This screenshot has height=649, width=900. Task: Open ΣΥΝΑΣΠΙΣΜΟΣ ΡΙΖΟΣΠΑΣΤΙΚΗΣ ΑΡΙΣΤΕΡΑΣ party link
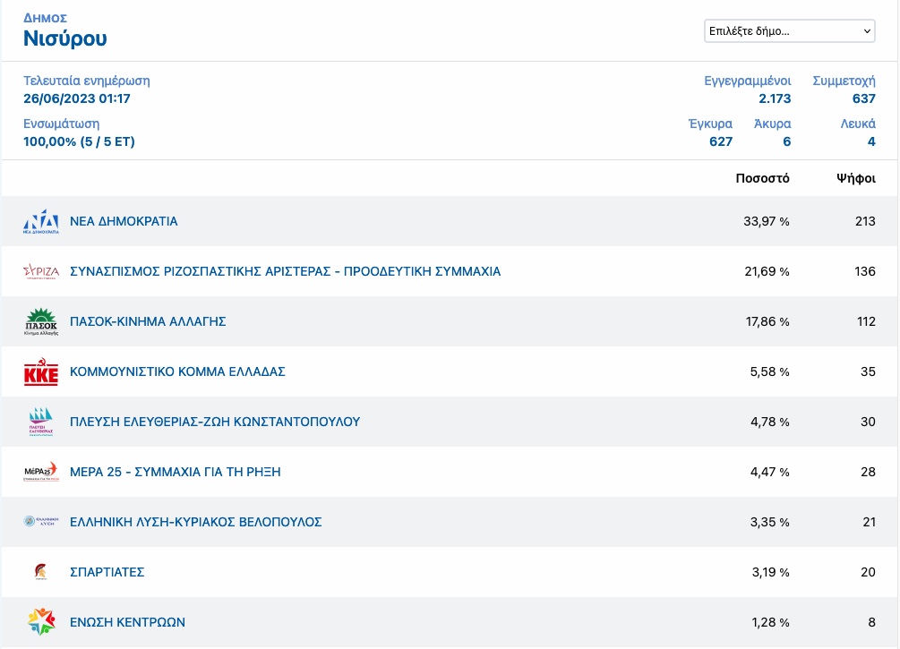(286, 271)
